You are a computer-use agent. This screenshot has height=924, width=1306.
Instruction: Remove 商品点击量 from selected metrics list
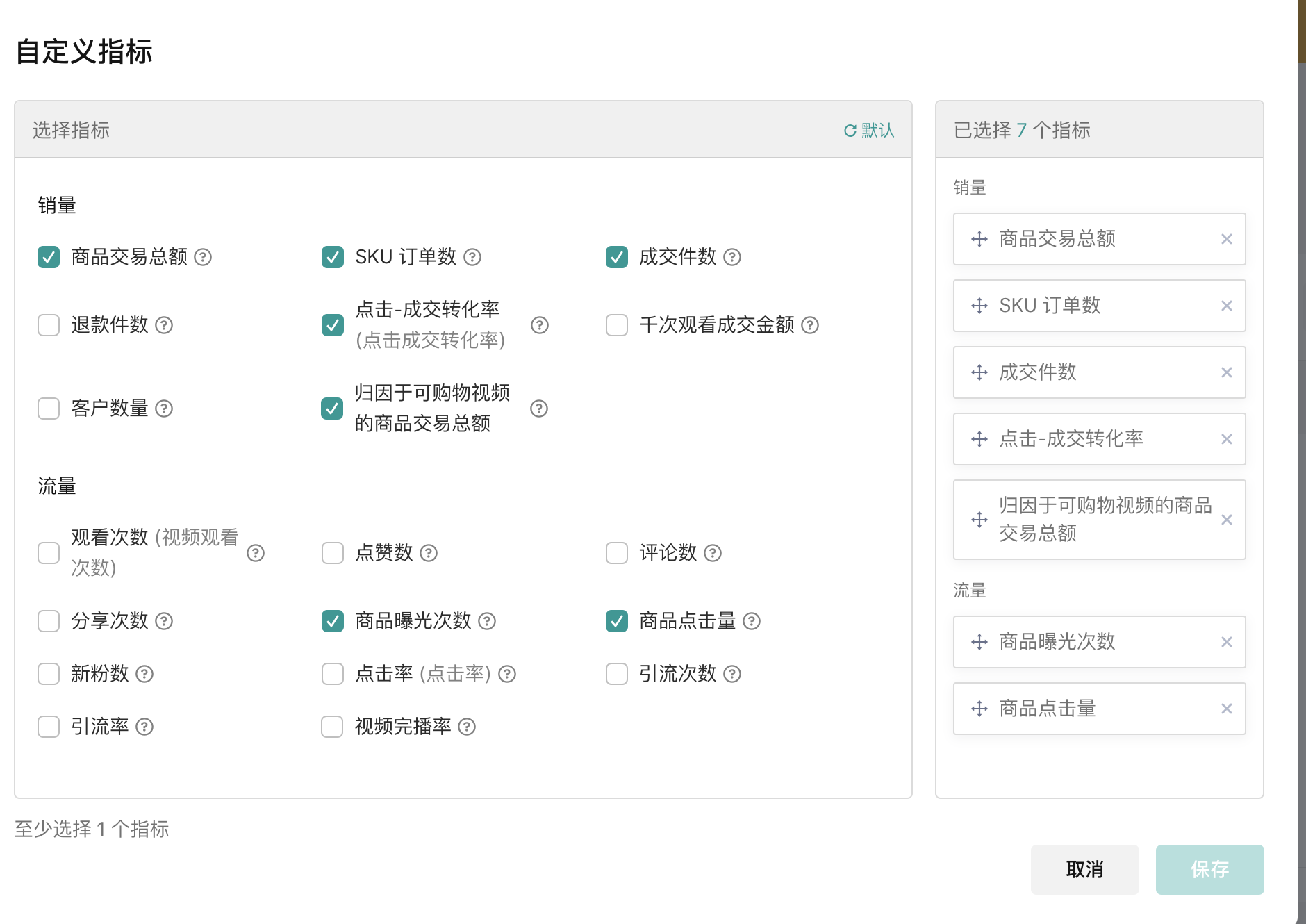click(1226, 709)
